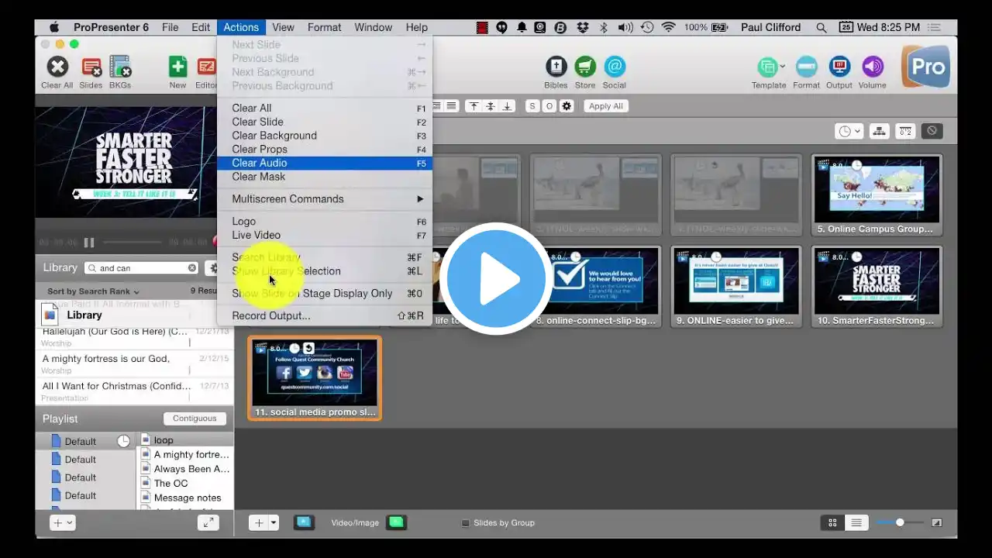Viewport: 992px width, 558px height.
Task: Set vertical alignment to top
Action: 473,106
